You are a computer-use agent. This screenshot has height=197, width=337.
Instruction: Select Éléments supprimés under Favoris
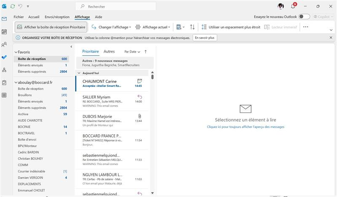(41, 72)
